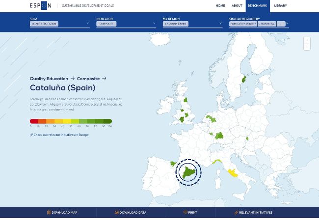Click the Quality Education breadcrumb

pos(49,79)
